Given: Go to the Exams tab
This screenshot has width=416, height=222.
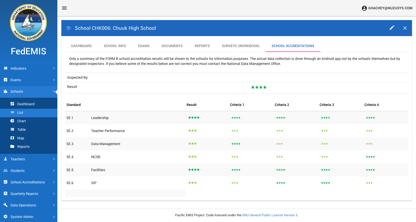Looking at the screenshot, I should click(x=144, y=46).
